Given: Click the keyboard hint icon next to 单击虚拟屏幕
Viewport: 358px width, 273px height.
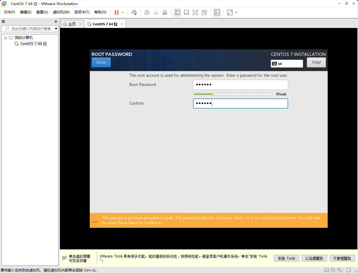Looking at the screenshot, I should (65, 258).
